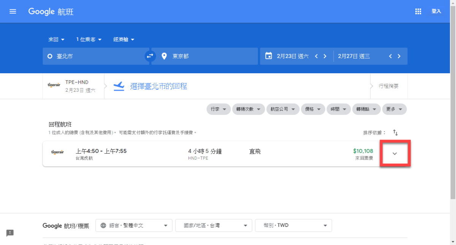Click the 排序依據 sort label
456x245 pixels.
click(x=374, y=133)
